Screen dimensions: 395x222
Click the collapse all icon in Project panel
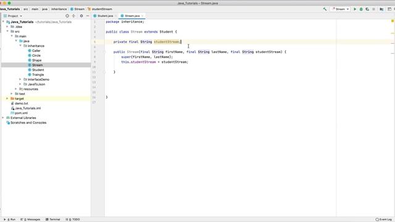click(x=73, y=16)
